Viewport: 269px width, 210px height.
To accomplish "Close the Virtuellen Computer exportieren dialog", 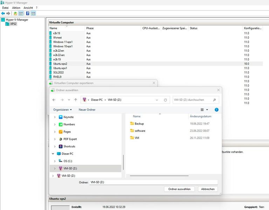I will pyautogui.click(x=154, y=83).
